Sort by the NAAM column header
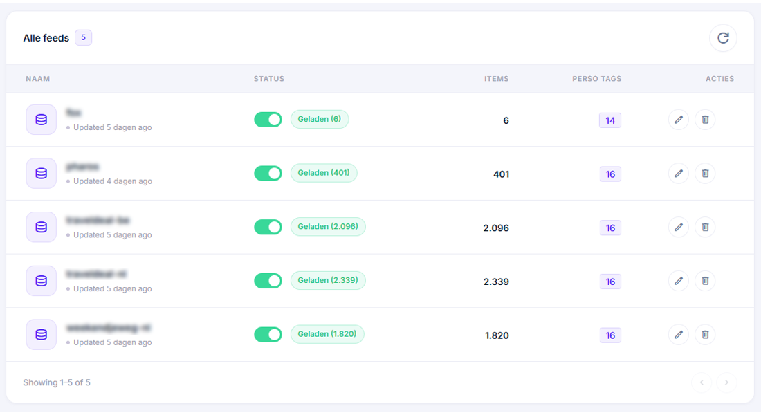This screenshot has width=761, height=415. (38, 79)
